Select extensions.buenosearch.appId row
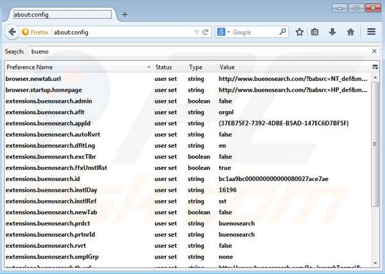This screenshot has height=274, width=385. 187,123
